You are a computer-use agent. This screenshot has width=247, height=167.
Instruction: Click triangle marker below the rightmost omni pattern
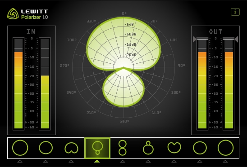pyautogui.click(x=225, y=161)
